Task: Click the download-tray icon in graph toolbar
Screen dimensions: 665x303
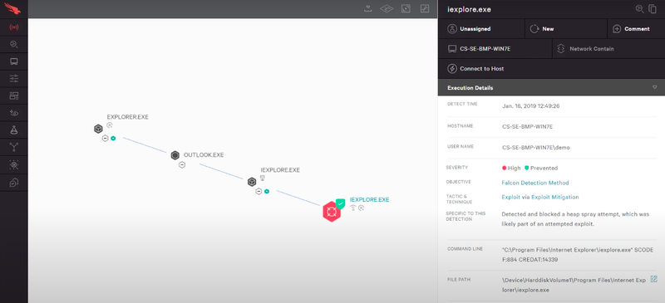Action: 368,8
